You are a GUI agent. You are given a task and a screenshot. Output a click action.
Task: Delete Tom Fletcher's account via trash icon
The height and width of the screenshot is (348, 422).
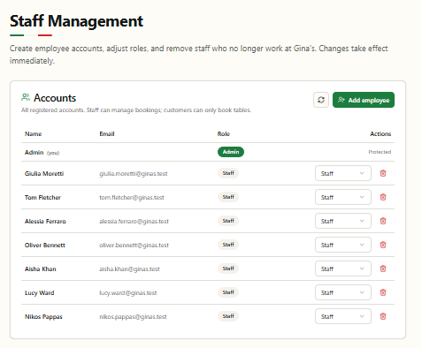coord(383,197)
